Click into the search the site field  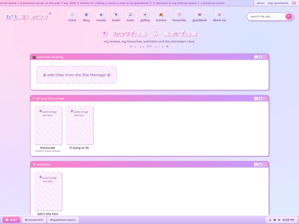[267, 17]
